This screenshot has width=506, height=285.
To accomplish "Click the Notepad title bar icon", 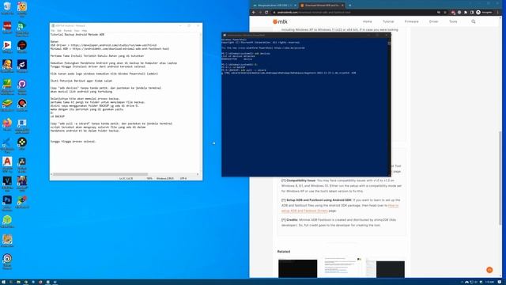I will pyautogui.click(x=53, y=25).
